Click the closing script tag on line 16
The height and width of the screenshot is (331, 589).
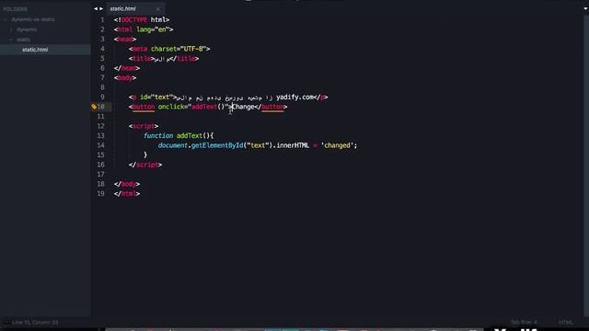[145, 165]
